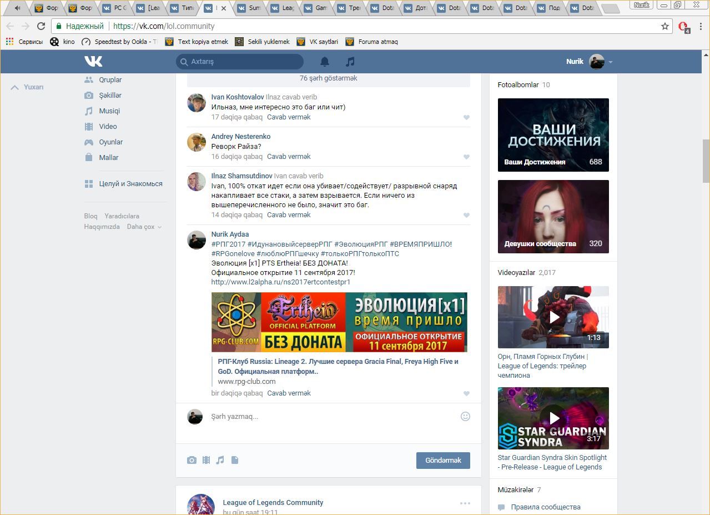Open Qruplar in sidebar

coord(110,80)
